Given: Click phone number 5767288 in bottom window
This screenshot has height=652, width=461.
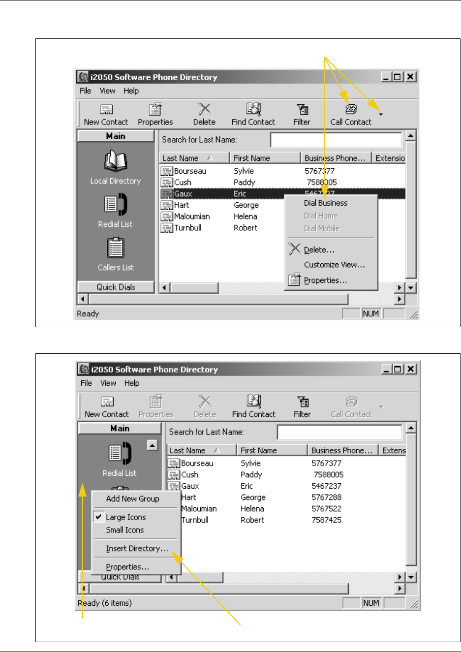Looking at the screenshot, I should 326,497.
